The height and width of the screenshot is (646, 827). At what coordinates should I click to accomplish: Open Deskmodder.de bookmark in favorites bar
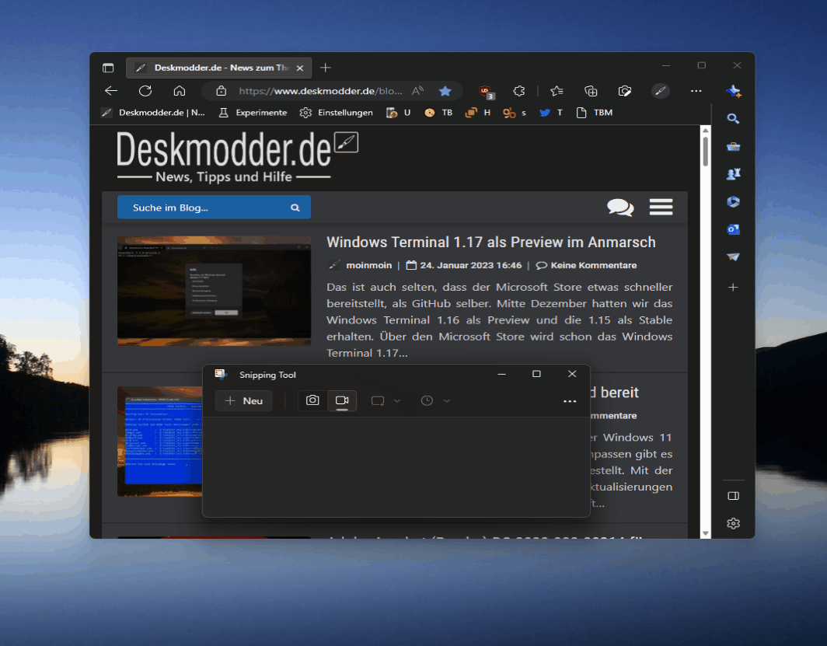coord(153,112)
